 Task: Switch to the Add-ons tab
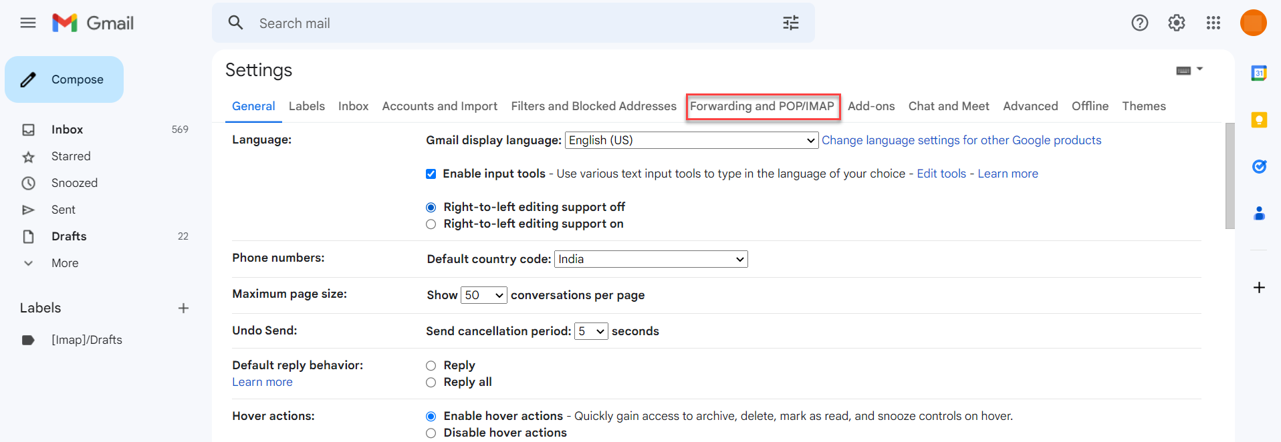click(x=871, y=106)
